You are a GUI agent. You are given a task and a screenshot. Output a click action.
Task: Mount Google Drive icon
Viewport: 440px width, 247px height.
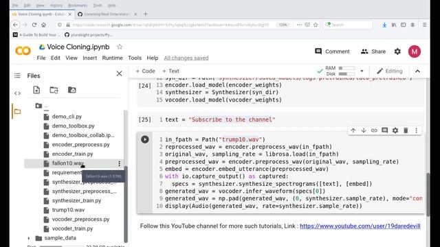[71, 90]
